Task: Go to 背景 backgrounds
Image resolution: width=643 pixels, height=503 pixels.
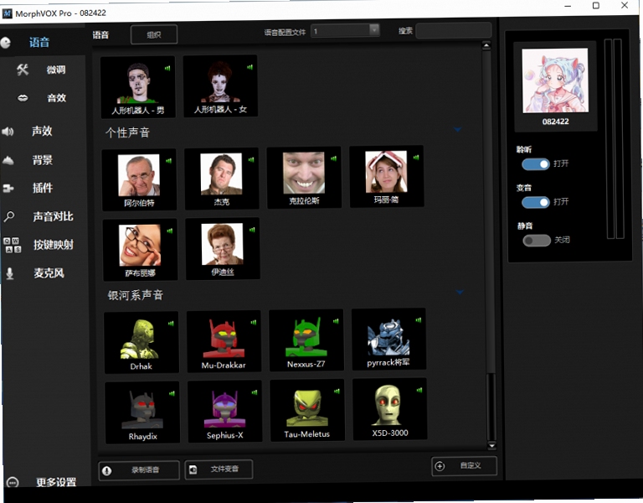Action: tap(43, 160)
